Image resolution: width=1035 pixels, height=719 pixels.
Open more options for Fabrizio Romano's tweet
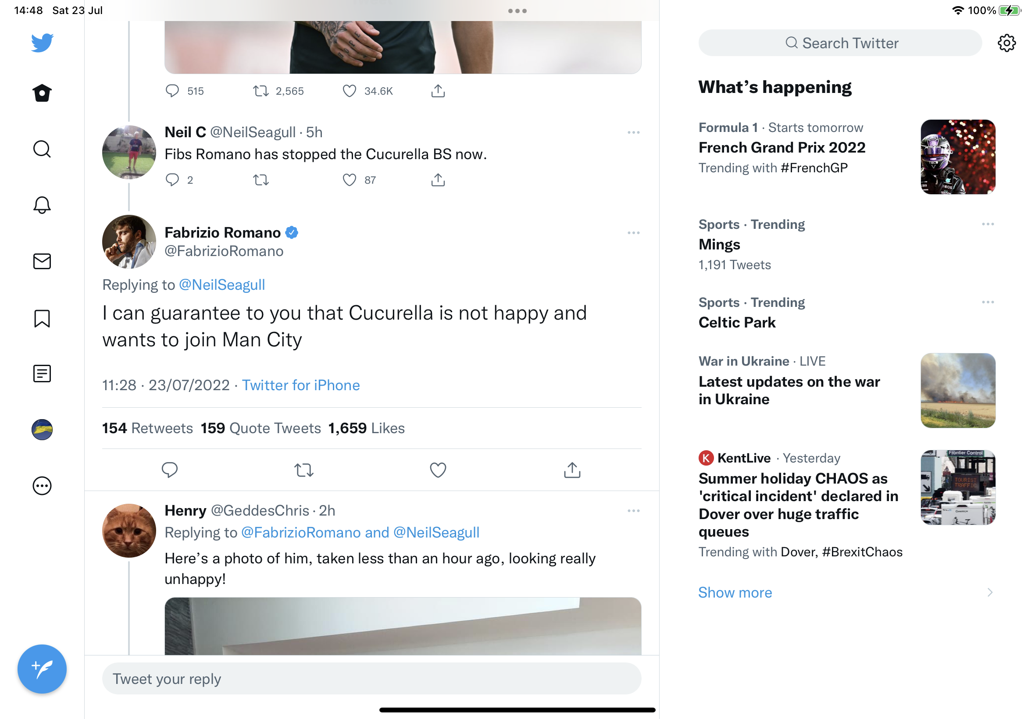click(633, 233)
